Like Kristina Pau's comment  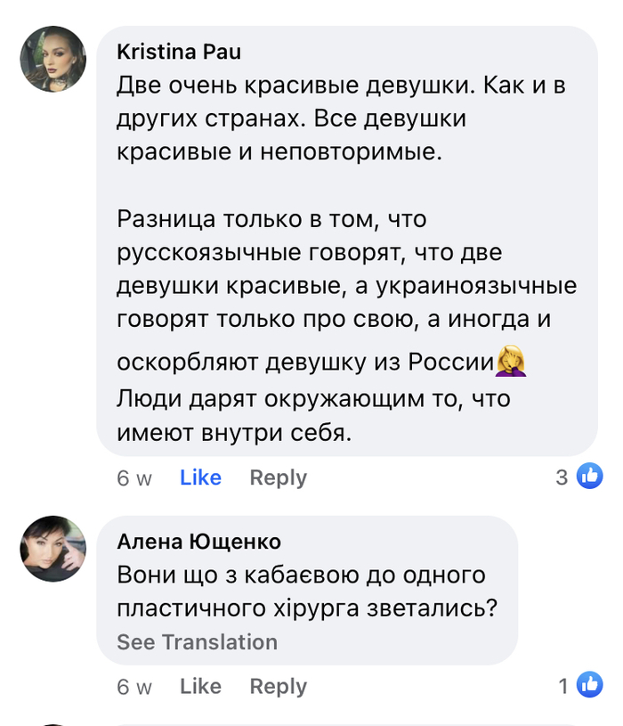[x=200, y=477]
